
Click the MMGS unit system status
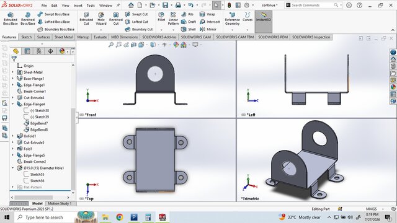[x=372, y=209]
